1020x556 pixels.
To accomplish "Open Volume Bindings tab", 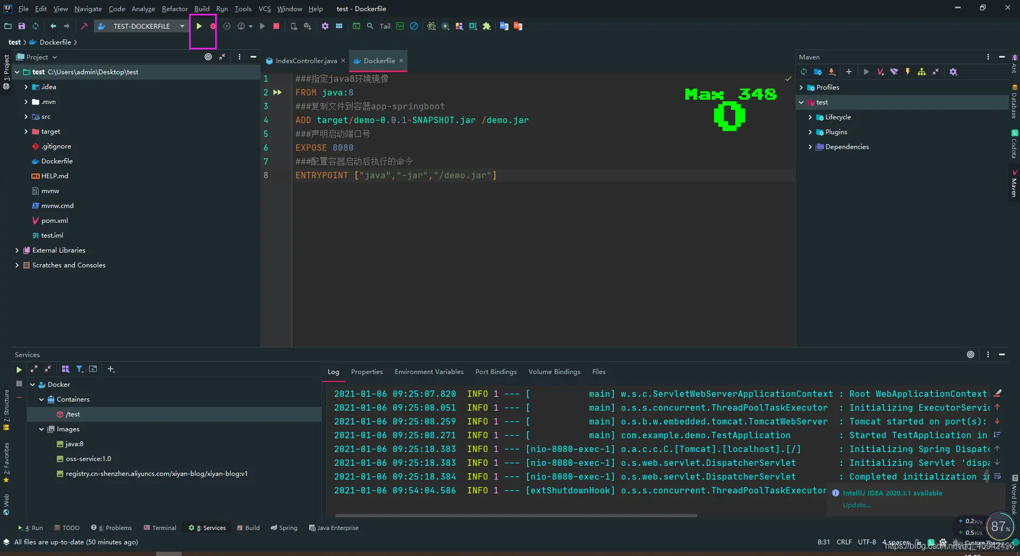I will pos(554,371).
